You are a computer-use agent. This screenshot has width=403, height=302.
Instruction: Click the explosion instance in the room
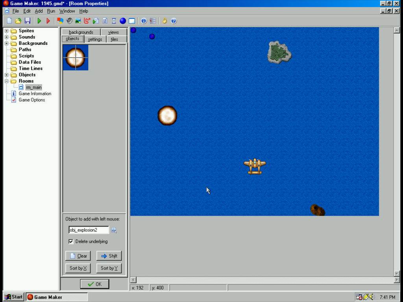pyautogui.click(x=167, y=116)
